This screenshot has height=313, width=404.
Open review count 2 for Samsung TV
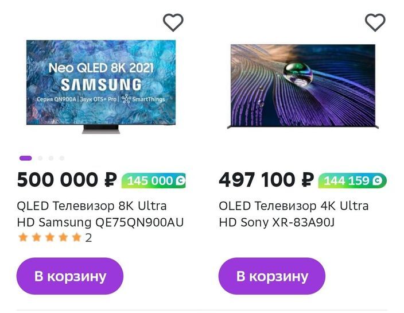pos(88,238)
